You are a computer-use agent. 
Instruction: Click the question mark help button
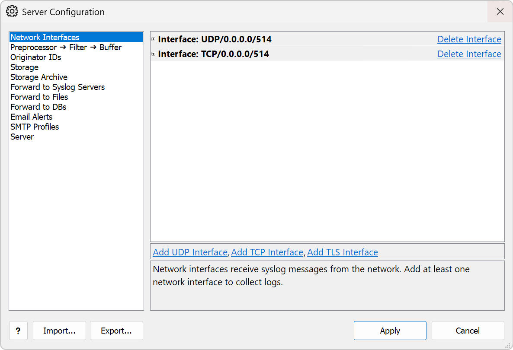coord(18,331)
